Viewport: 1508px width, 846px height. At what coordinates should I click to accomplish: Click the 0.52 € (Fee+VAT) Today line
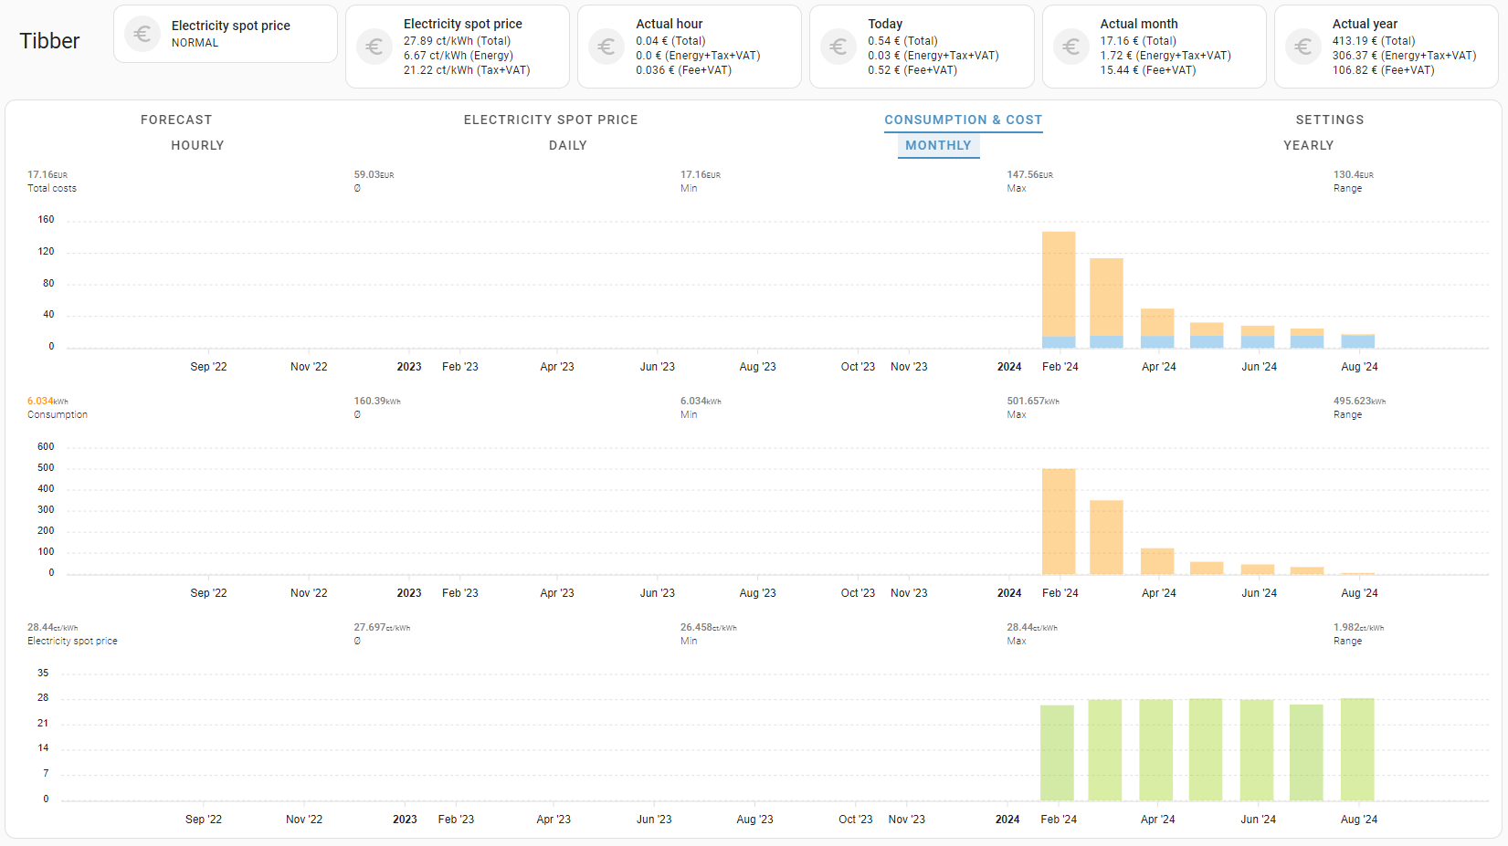[x=912, y=70]
